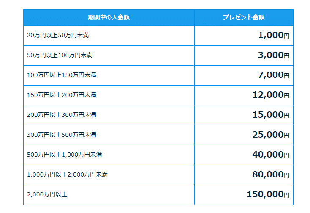The image size is (310, 213).
Task: Click the 3,000円 present amount
Action: [274, 55]
